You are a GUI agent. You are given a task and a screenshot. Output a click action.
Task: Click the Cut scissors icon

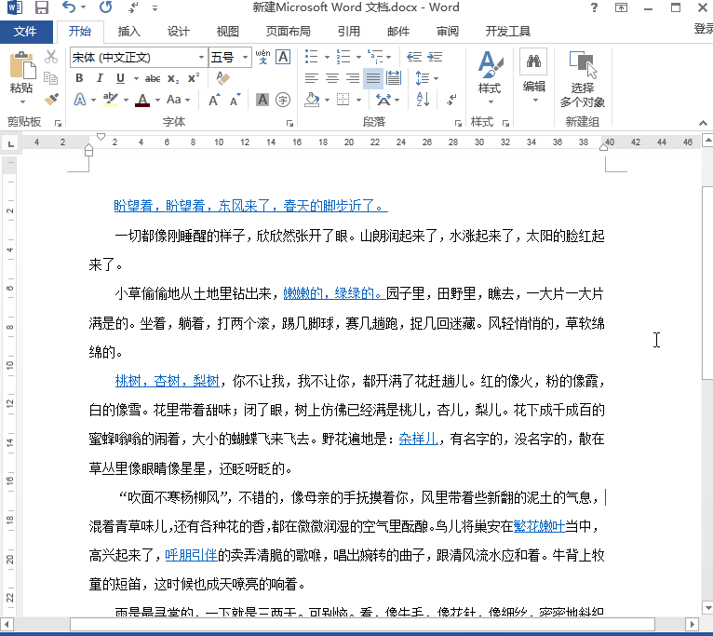51,58
